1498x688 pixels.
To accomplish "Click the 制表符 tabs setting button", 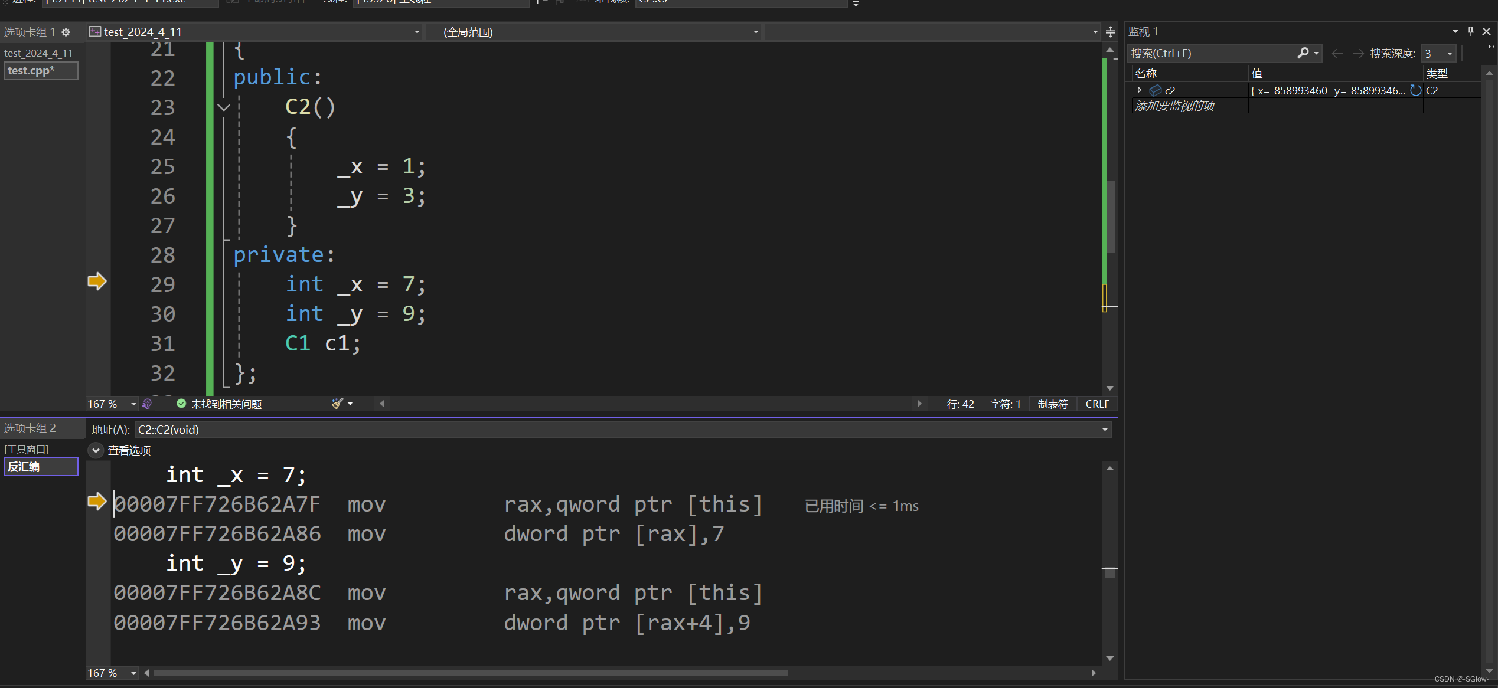I will (x=1053, y=404).
